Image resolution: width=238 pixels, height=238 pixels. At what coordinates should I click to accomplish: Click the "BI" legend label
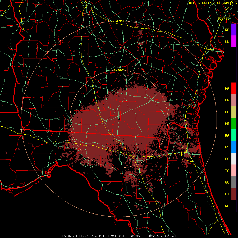tap(227, 194)
